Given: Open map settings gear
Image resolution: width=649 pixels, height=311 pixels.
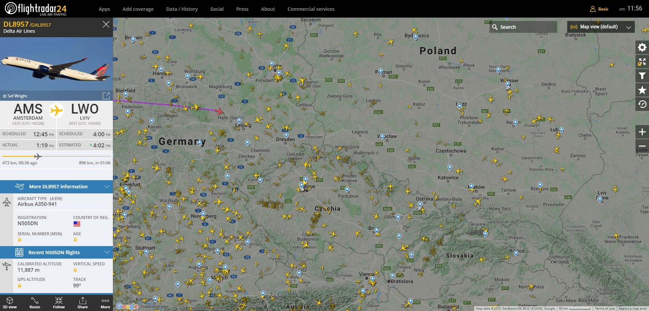Looking at the screenshot, I should [642, 47].
